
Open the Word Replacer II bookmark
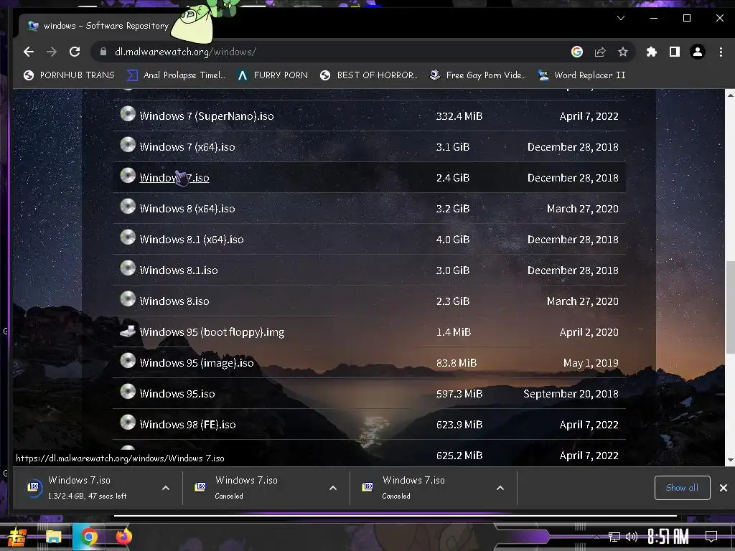tap(581, 75)
